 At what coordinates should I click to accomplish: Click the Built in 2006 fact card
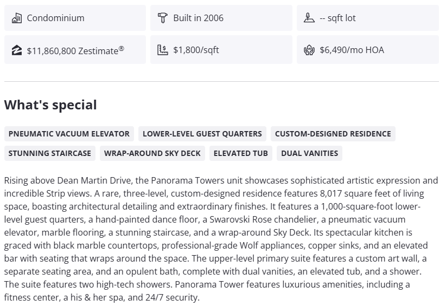click(221, 18)
